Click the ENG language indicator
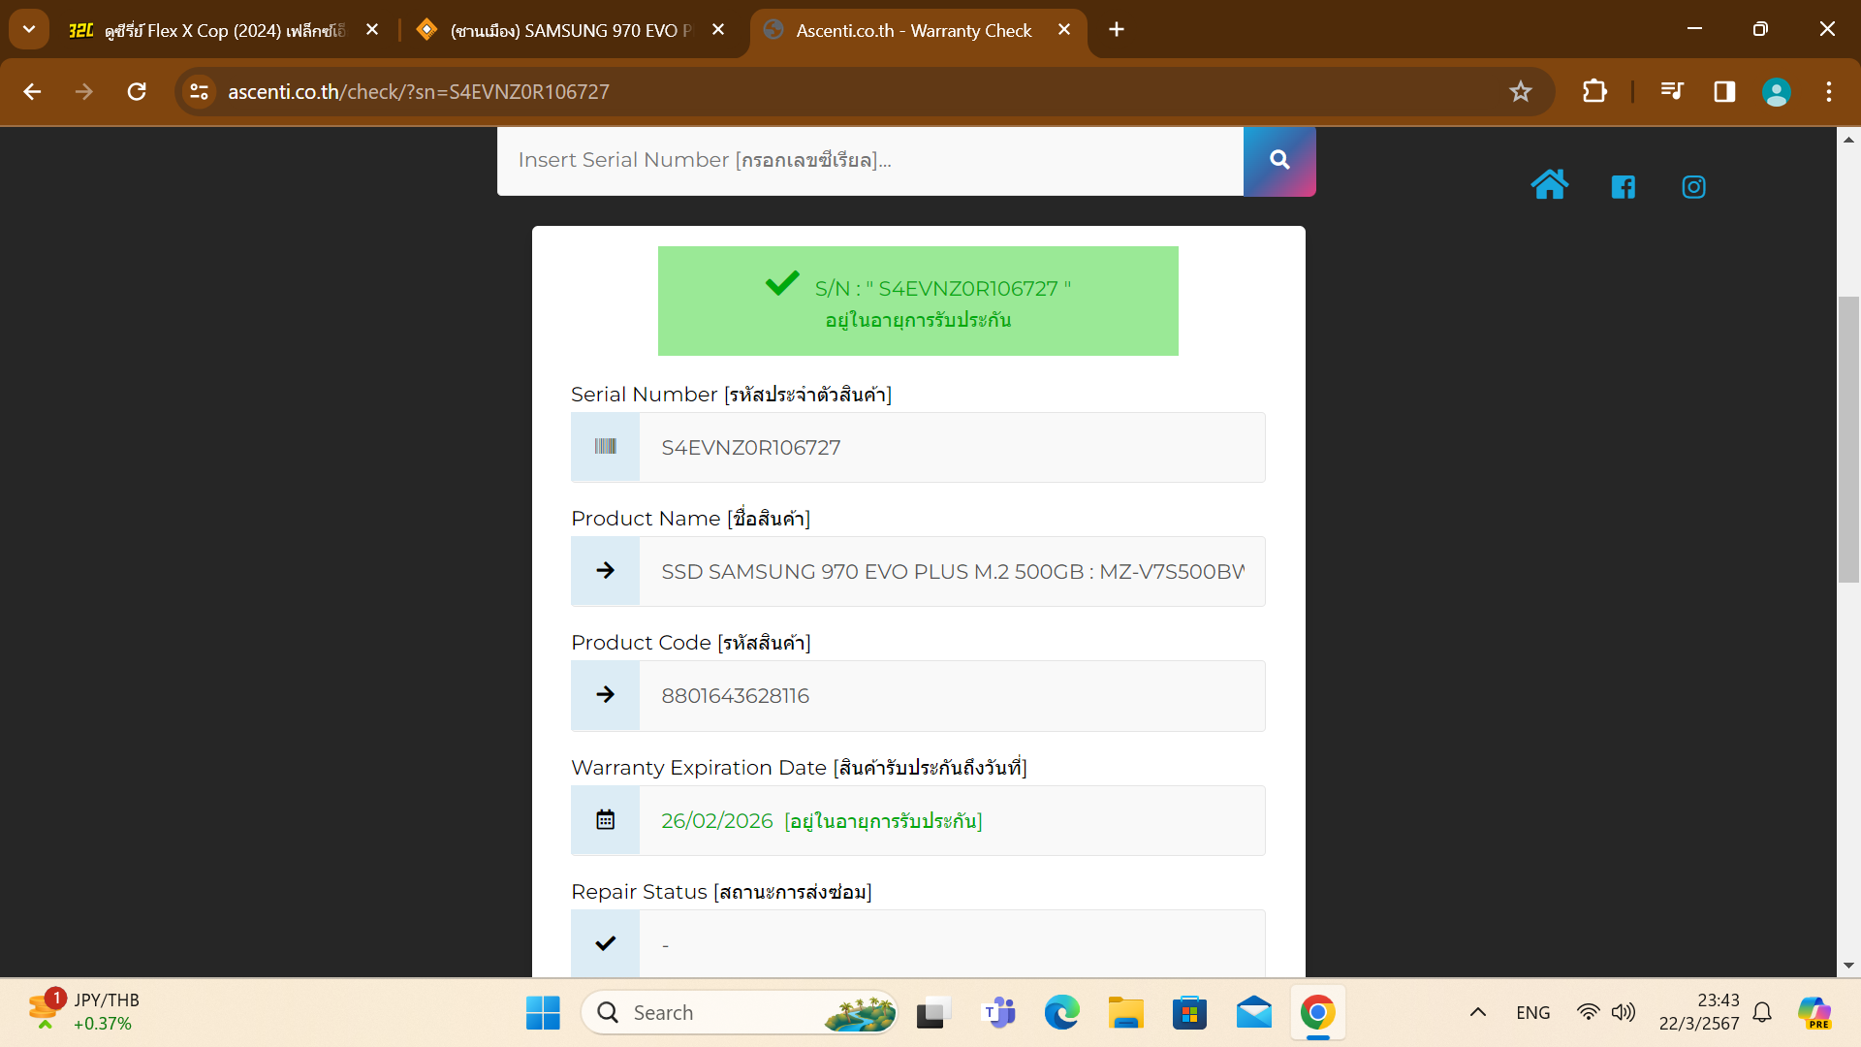This screenshot has width=1861, height=1047. (1532, 1013)
